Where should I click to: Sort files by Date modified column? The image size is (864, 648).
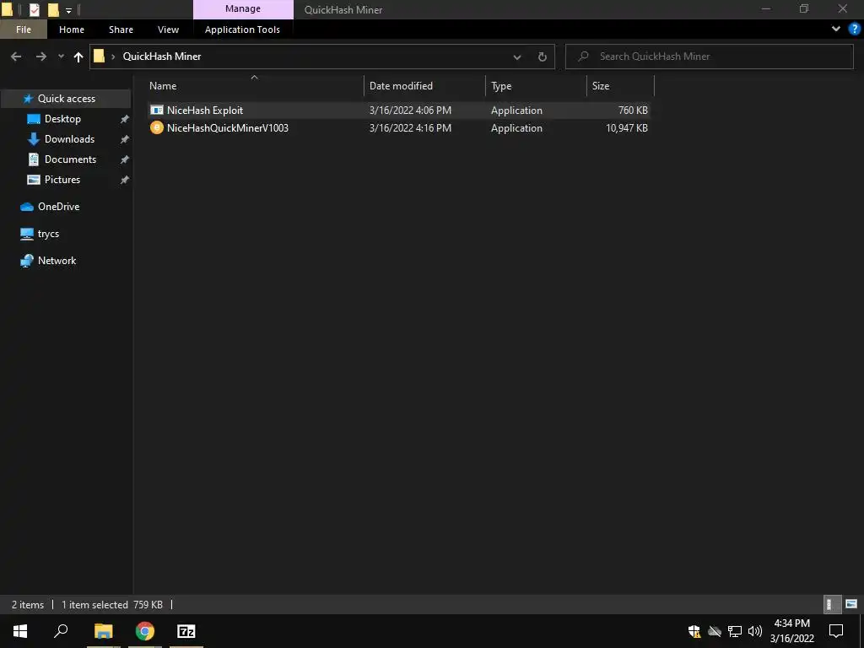coord(401,86)
